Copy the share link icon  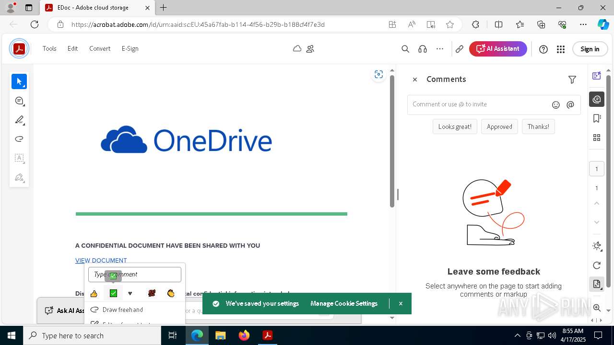coord(460,49)
